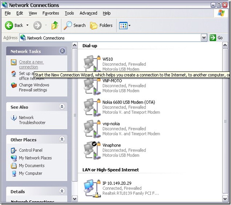Open the Edit menu
231x205 pixels.
pyautogui.click(x=19, y=13)
